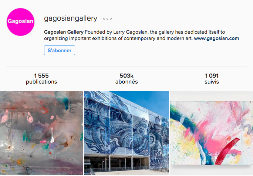Open the three-dots options menu
This screenshot has height=176, width=253.
pyautogui.click(x=107, y=19)
